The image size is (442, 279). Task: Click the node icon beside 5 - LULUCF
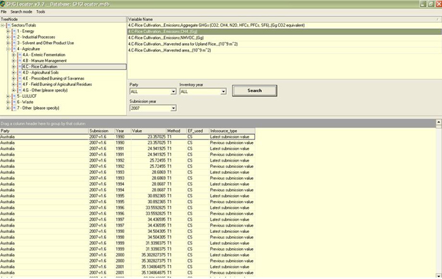[x=13, y=96]
